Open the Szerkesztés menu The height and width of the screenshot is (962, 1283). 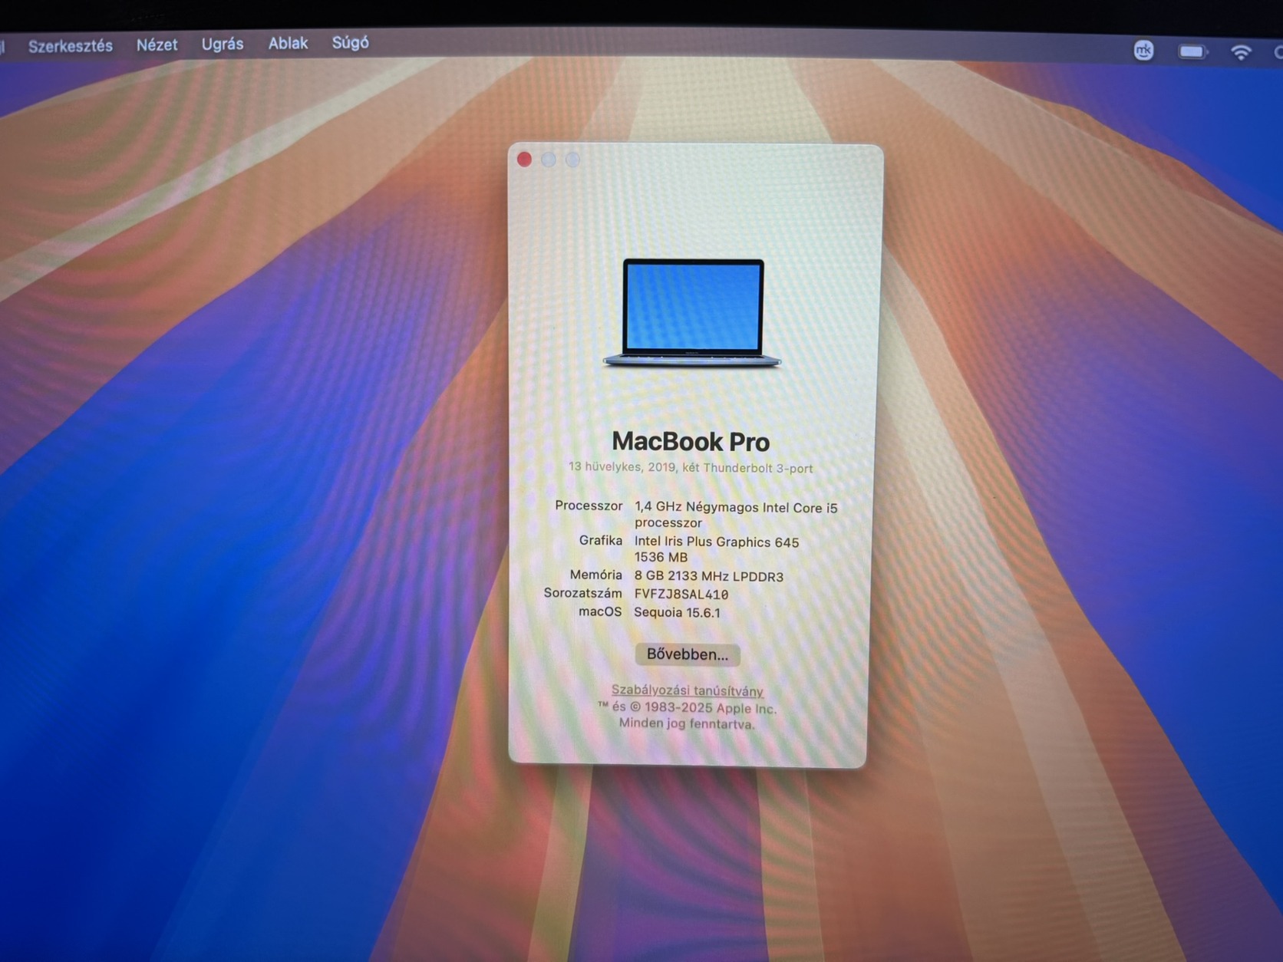pyautogui.click(x=71, y=46)
